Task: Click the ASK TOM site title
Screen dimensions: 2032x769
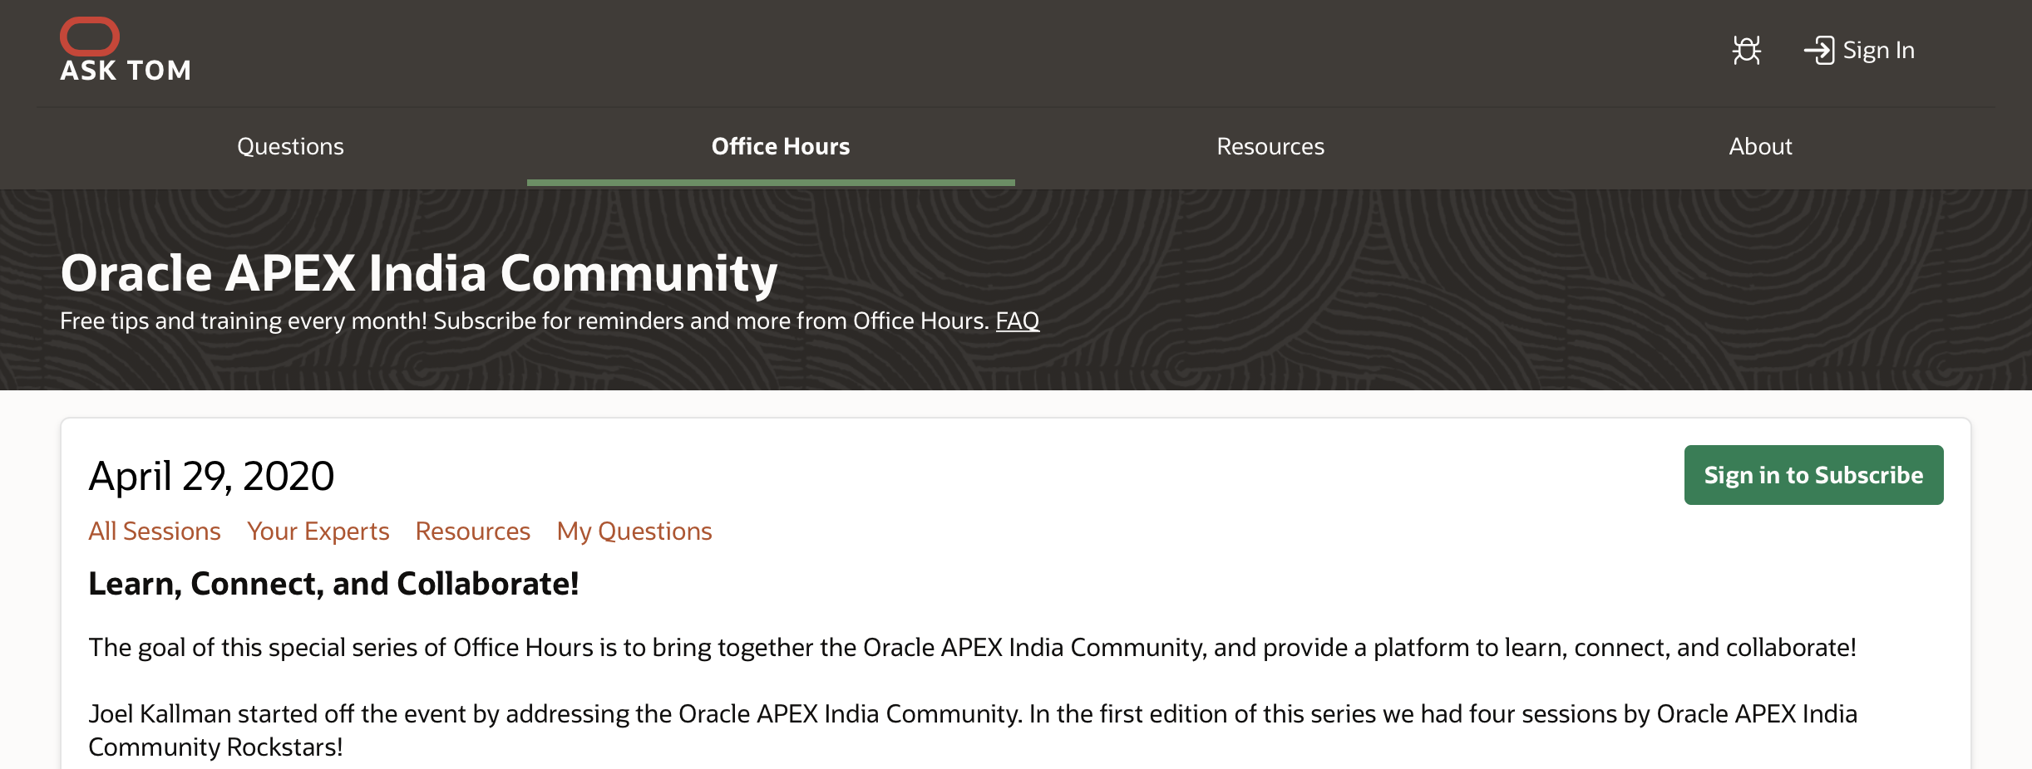Action: coord(126,71)
